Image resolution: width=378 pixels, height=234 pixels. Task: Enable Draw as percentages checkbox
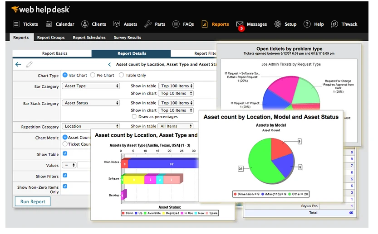point(134,116)
